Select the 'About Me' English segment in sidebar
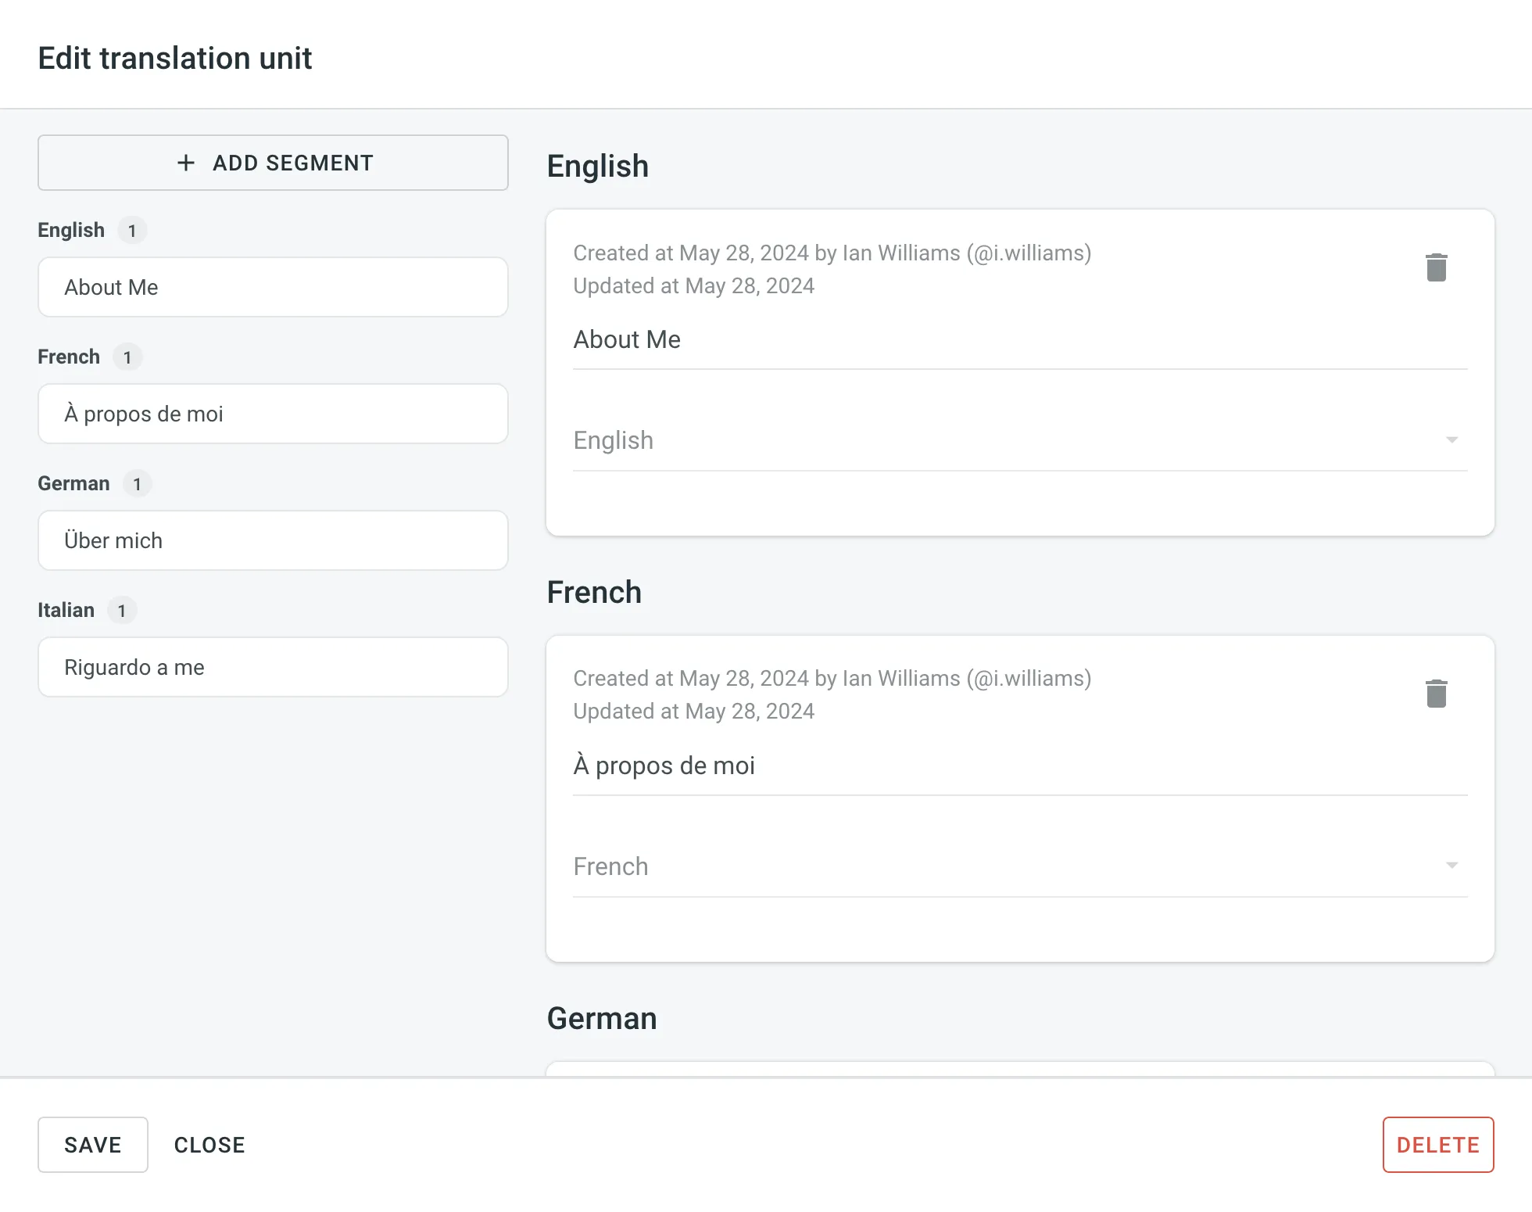1532x1212 pixels. coord(273,287)
